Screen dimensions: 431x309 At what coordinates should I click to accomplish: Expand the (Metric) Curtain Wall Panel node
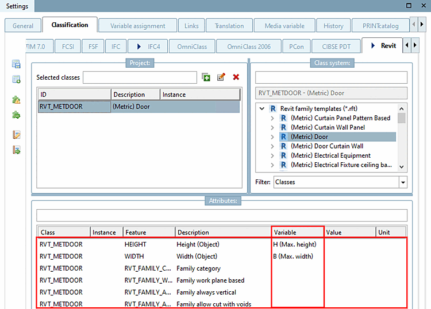[272, 127]
